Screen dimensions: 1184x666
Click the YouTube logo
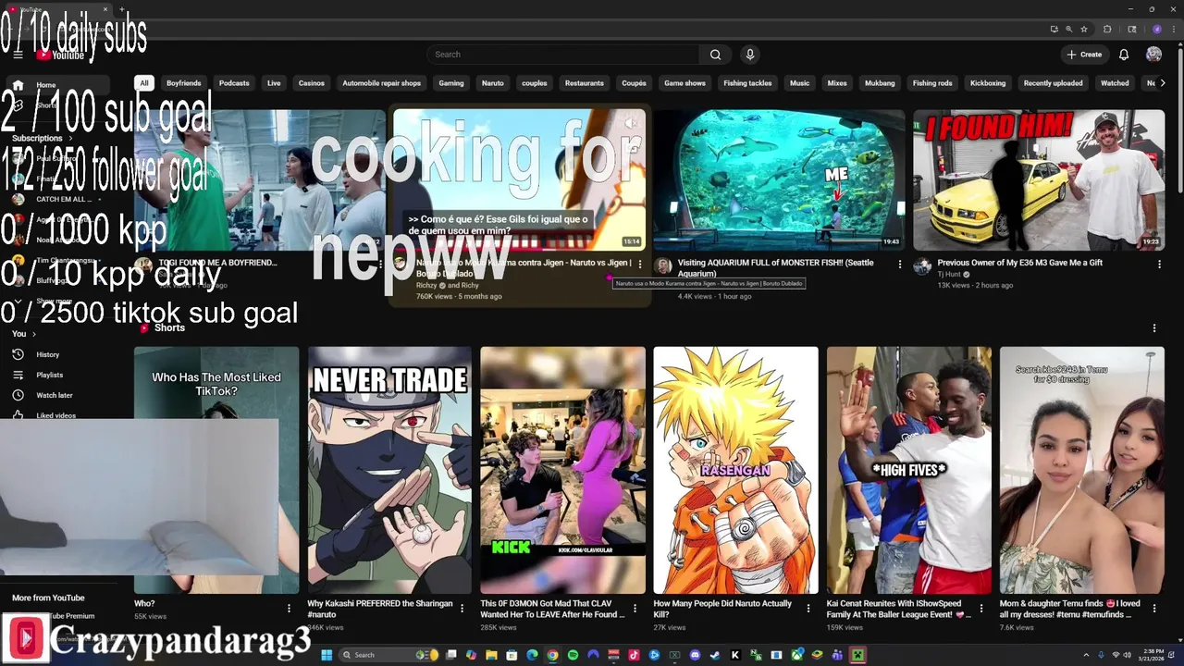[61, 55]
